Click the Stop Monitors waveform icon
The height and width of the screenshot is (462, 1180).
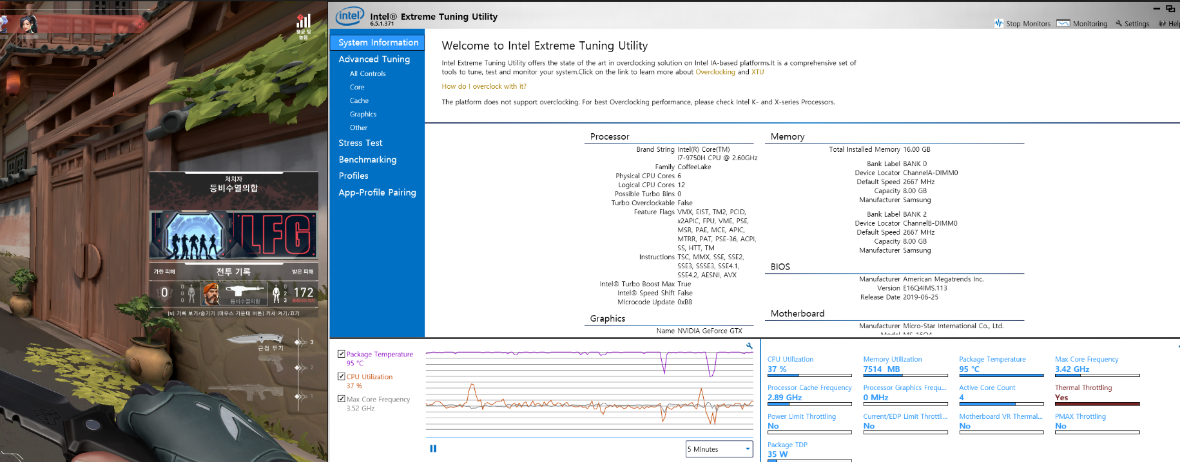(999, 23)
